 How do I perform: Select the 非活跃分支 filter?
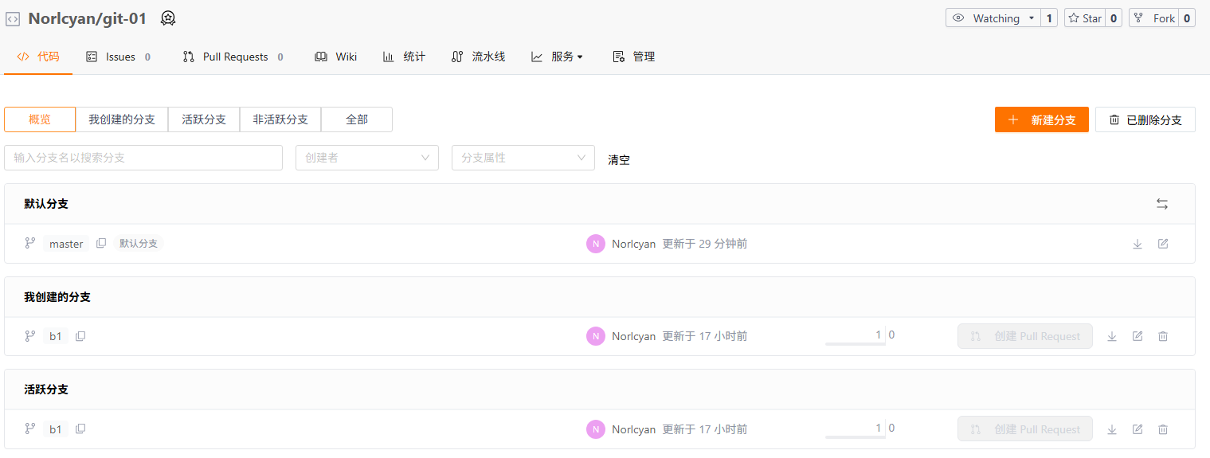click(280, 119)
